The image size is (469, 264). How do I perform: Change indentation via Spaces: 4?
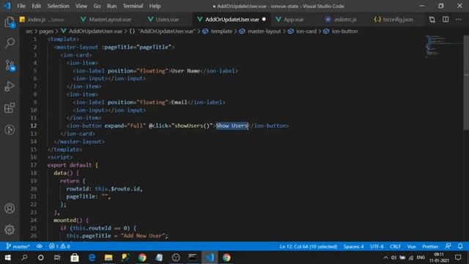click(353, 246)
